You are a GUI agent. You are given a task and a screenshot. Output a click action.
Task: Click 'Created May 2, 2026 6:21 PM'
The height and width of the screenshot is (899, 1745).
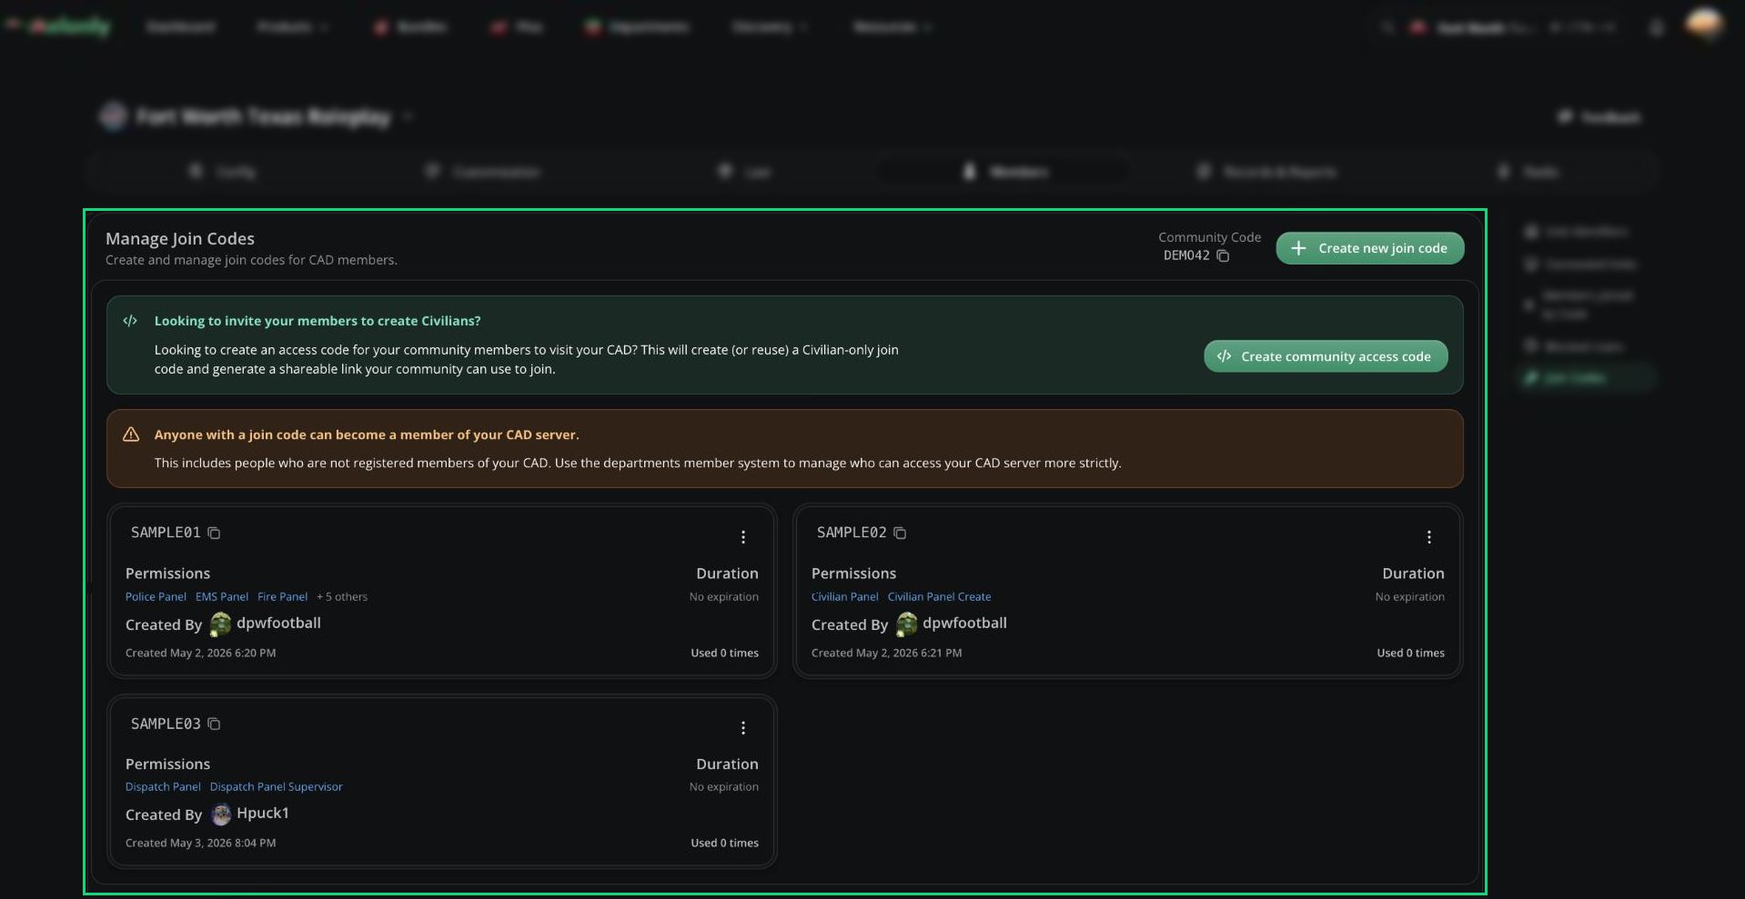point(887,653)
